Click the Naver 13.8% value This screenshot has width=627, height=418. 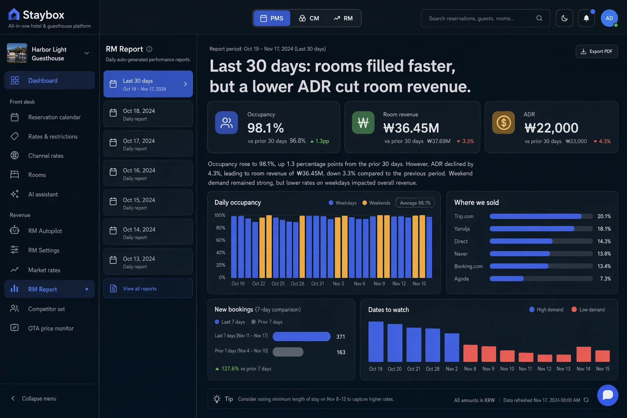604,254
